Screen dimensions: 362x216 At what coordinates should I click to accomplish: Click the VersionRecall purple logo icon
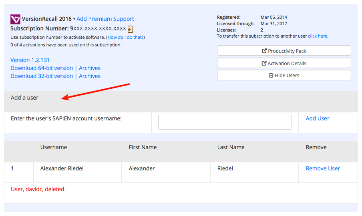(15, 19)
